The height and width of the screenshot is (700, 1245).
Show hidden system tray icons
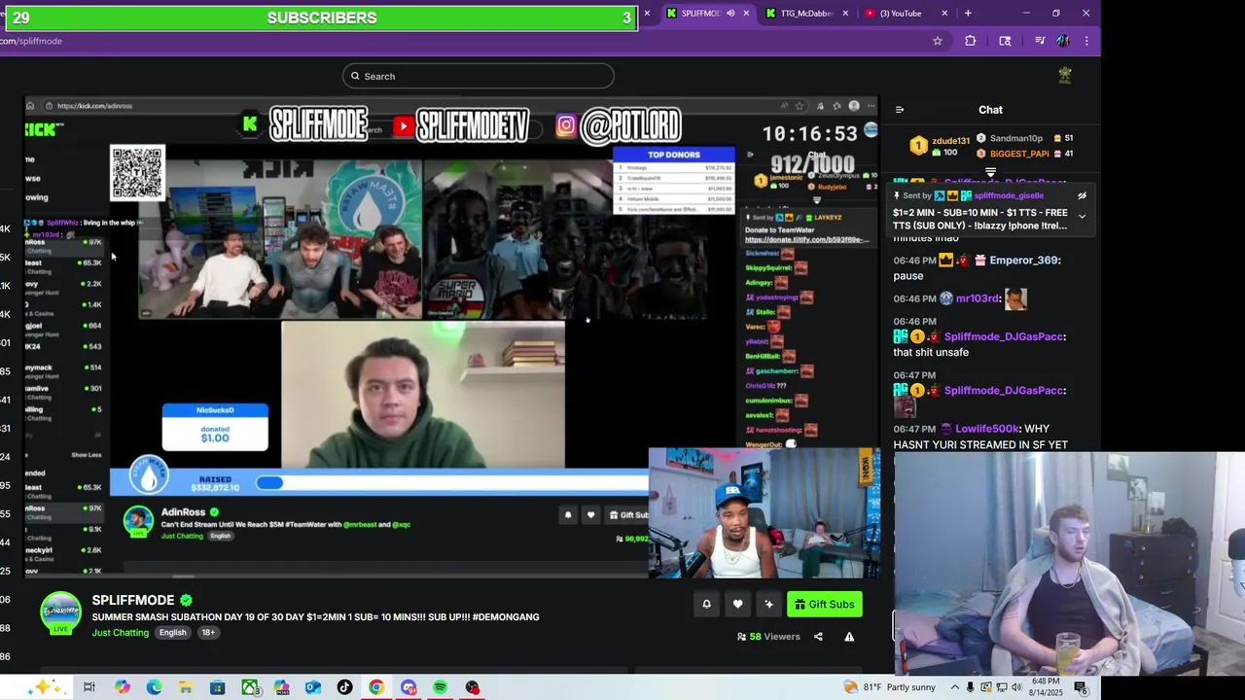coord(955,687)
